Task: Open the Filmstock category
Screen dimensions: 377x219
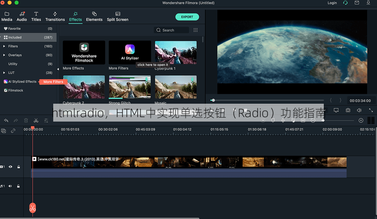Action: click(x=13, y=90)
